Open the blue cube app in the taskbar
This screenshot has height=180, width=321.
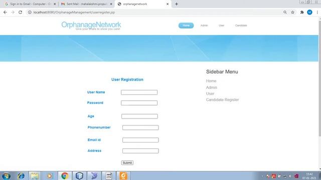(79, 175)
